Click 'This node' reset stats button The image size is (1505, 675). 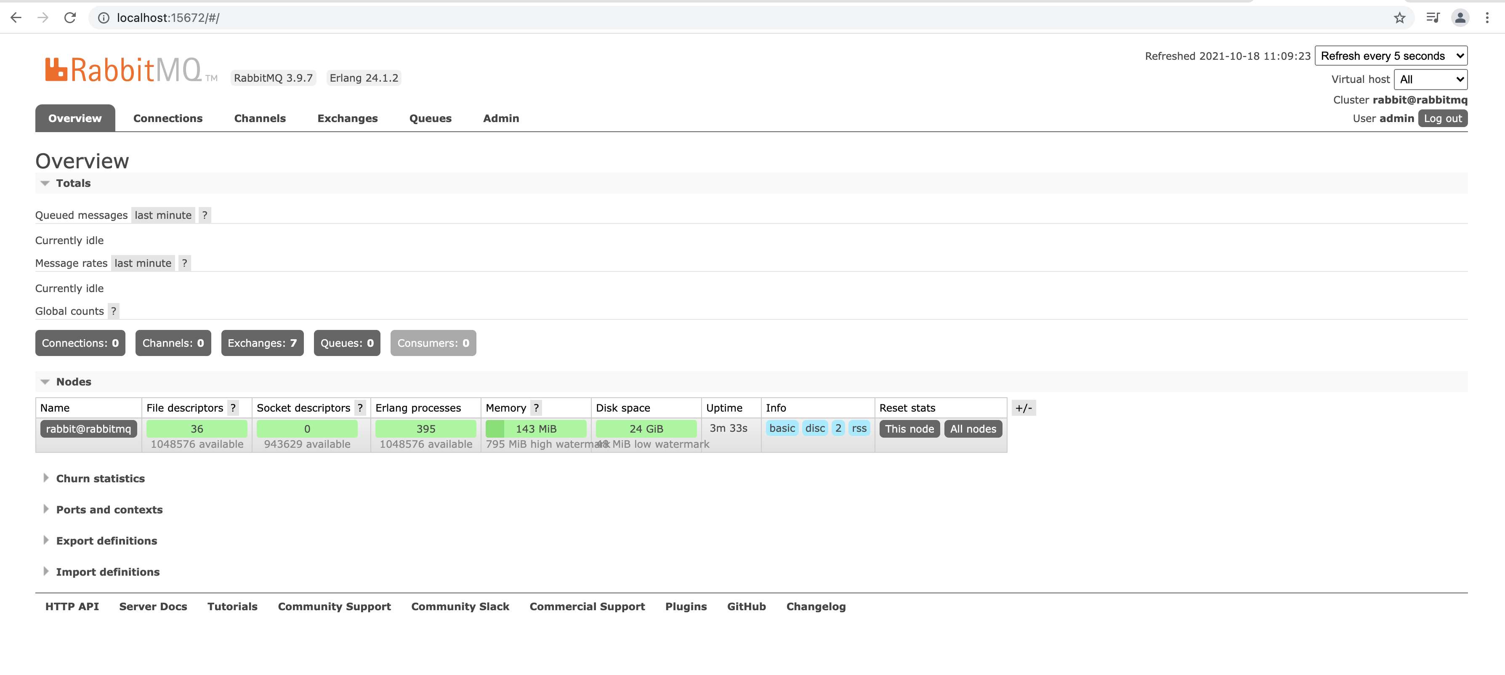point(909,428)
